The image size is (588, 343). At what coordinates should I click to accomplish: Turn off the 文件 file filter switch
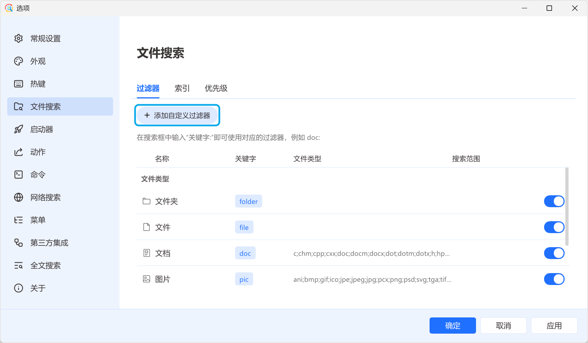554,227
